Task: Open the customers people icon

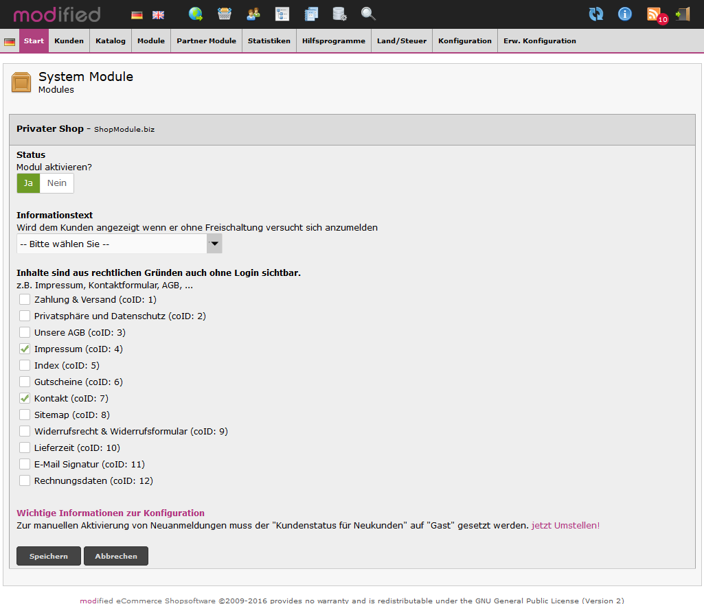Action: (253, 14)
